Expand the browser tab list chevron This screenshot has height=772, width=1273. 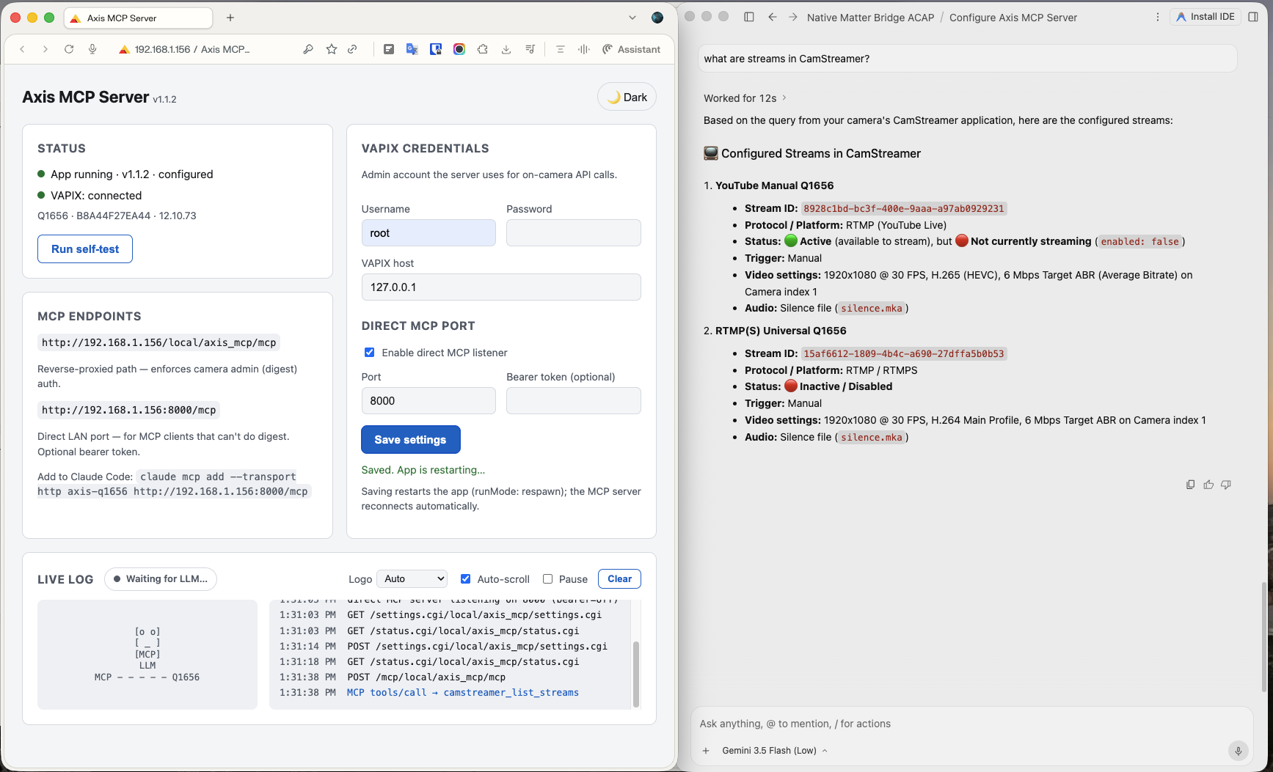tap(632, 18)
